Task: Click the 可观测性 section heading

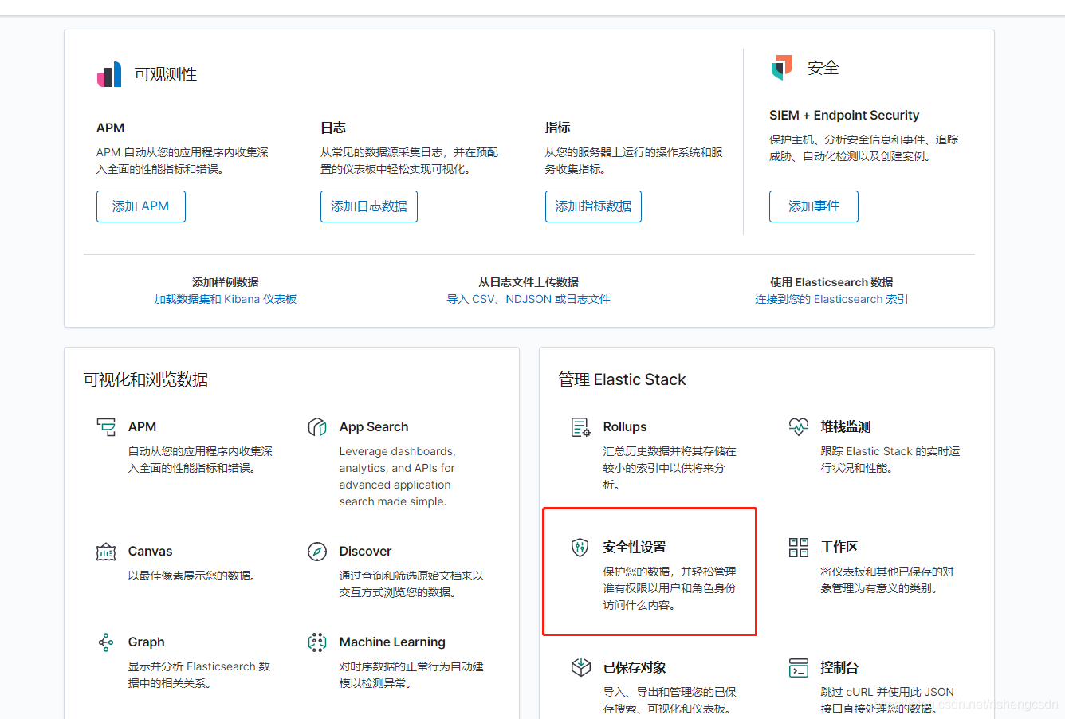Action: (x=166, y=74)
